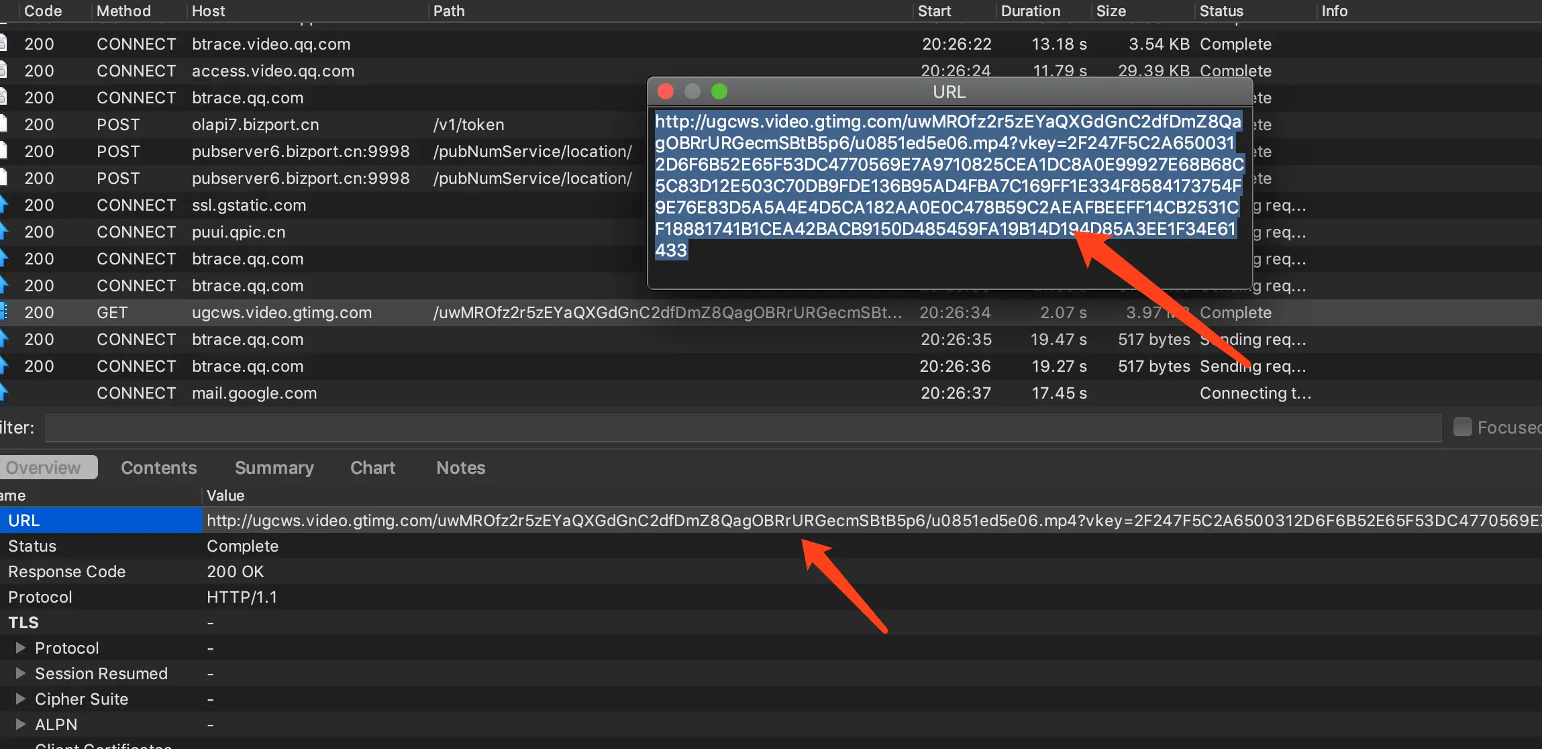Close the URL popup with red button
The width and height of the screenshot is (1542, 749).
click(666, 91)
